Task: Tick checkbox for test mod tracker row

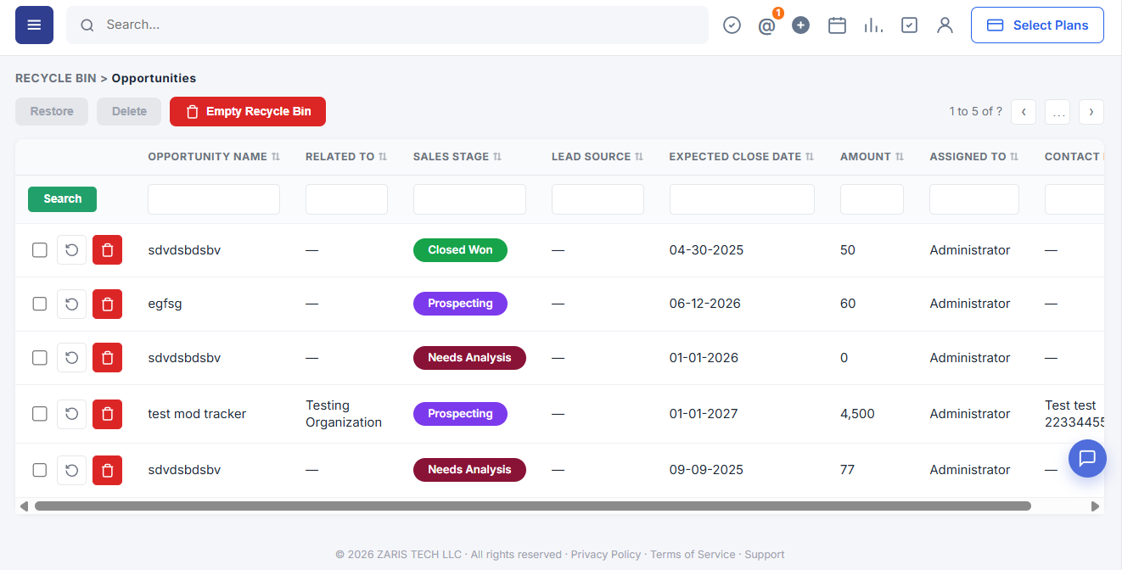Action: pyautogui.click(x=40, y=414)
